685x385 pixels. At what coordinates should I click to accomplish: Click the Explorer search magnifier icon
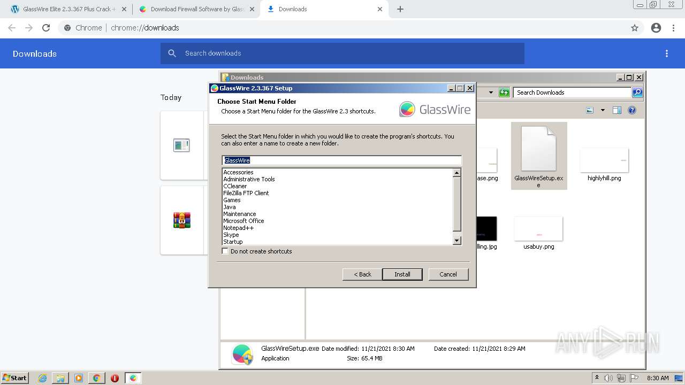637,93
